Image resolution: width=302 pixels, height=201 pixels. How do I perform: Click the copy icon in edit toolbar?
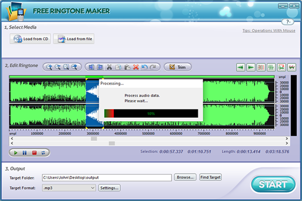(x=118, y=67)
